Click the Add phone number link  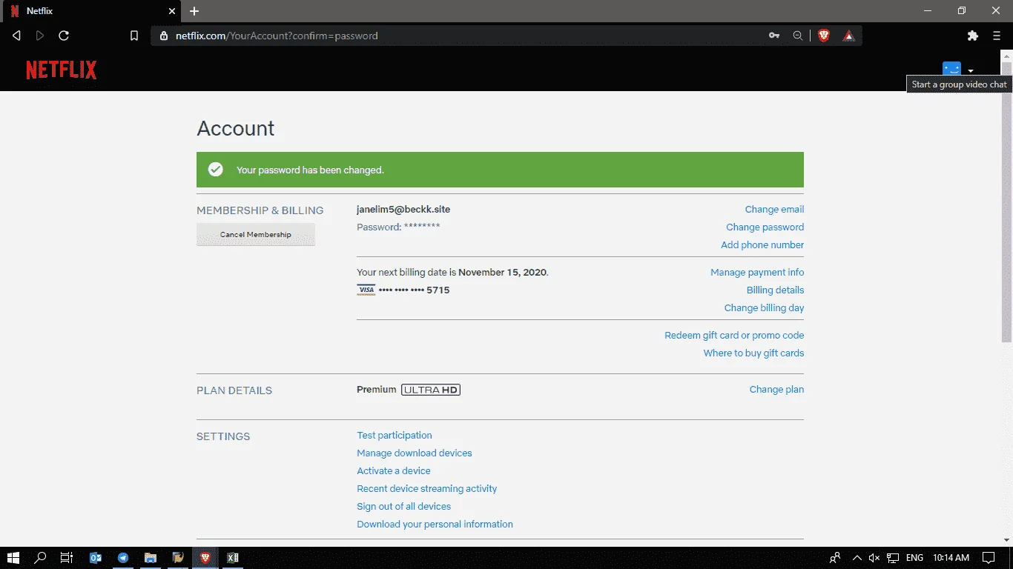click(x=762, y=245)
